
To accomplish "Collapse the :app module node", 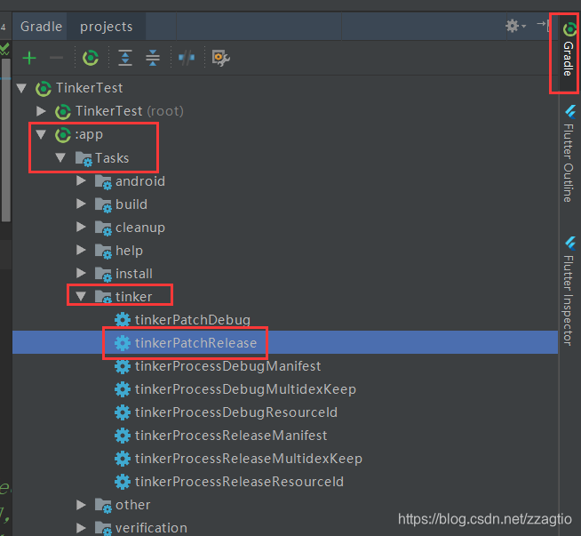I will click(41, 134).
